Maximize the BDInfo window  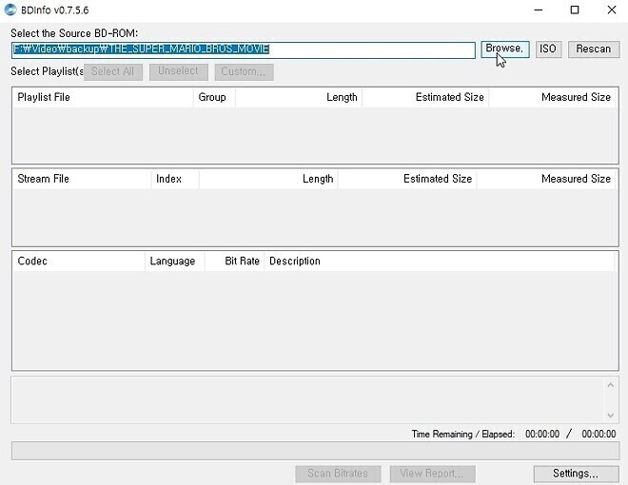pos(575,10)
